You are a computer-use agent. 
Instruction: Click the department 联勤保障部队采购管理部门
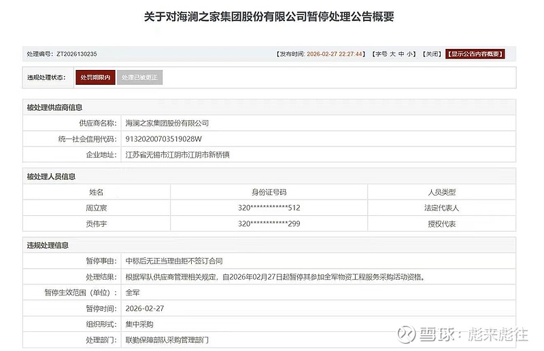[x=167, y=340]
